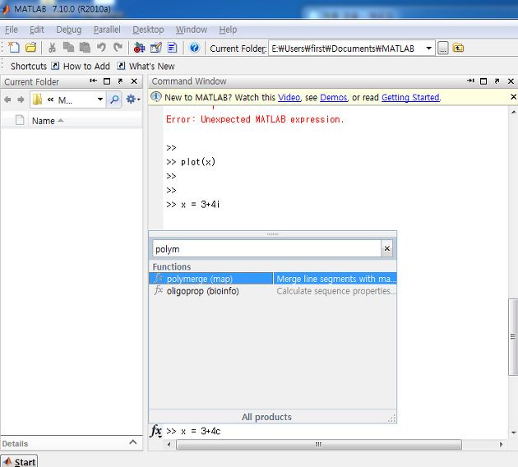Copy selection using the toolbar copy icon
Image resolution: width=518 pixels, height=467 pixels.
point(68,48)
